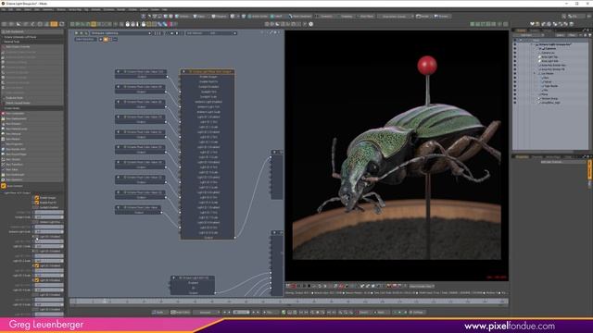Toggle visibility eye of Camera item
The image size is (593, 333).
tap(515, 49)
